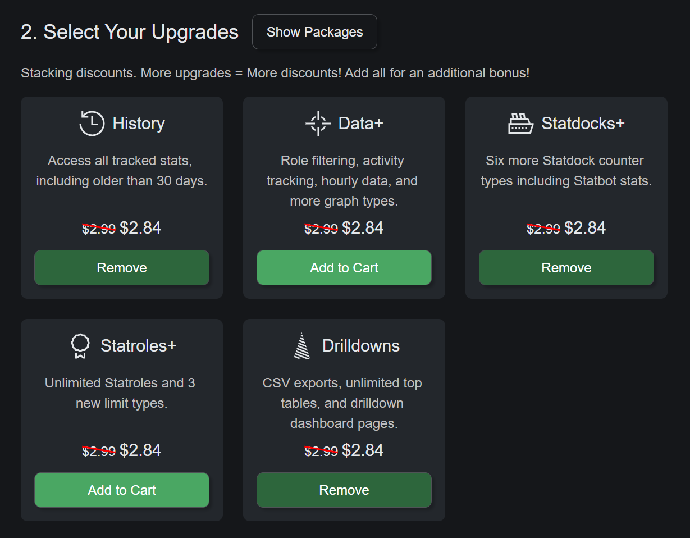Click the Data+ card's crossed-out $2.99 price
This screenshot has width=690, height=538.
pyautogui.click(x=321, y=229)
